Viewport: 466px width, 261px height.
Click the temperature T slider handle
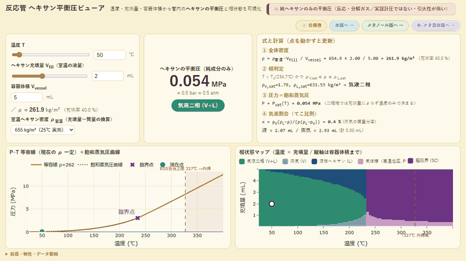[x=19, y=55]
